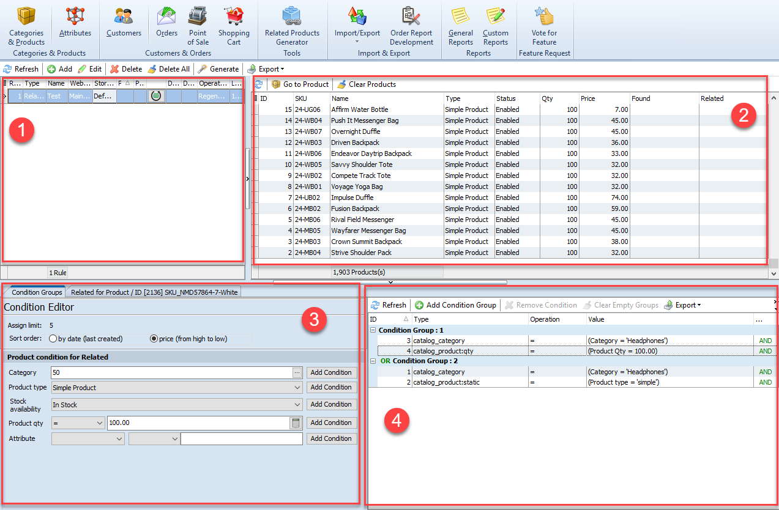Refresh the condition groups list
The image size is (779, 510).
coord(388,305)
